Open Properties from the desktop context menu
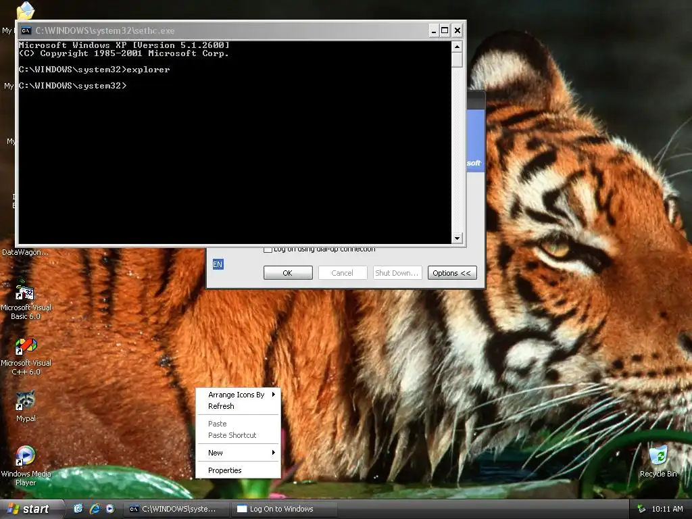 click(x=238, y=470)
